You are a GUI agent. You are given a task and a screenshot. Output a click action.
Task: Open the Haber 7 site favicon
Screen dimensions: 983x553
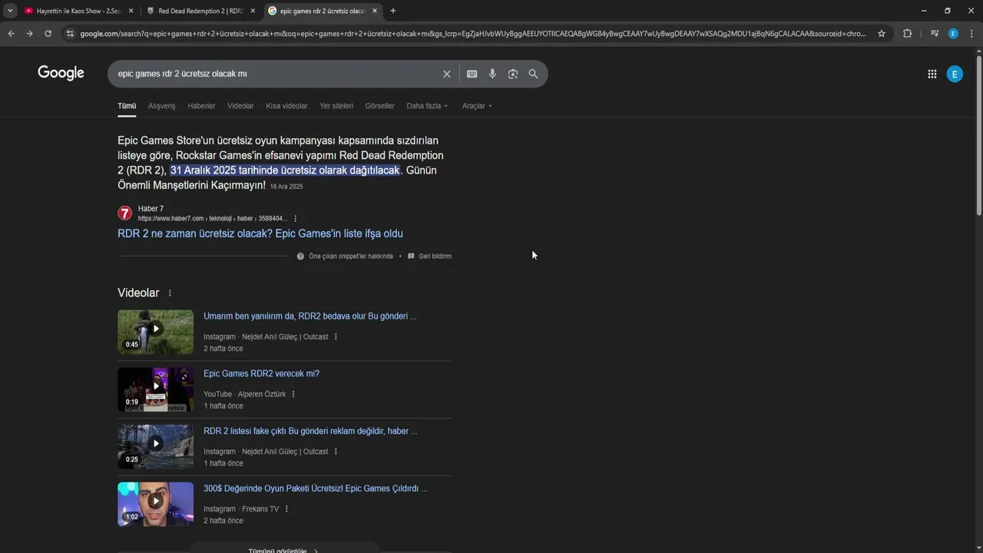coord(124,214)
